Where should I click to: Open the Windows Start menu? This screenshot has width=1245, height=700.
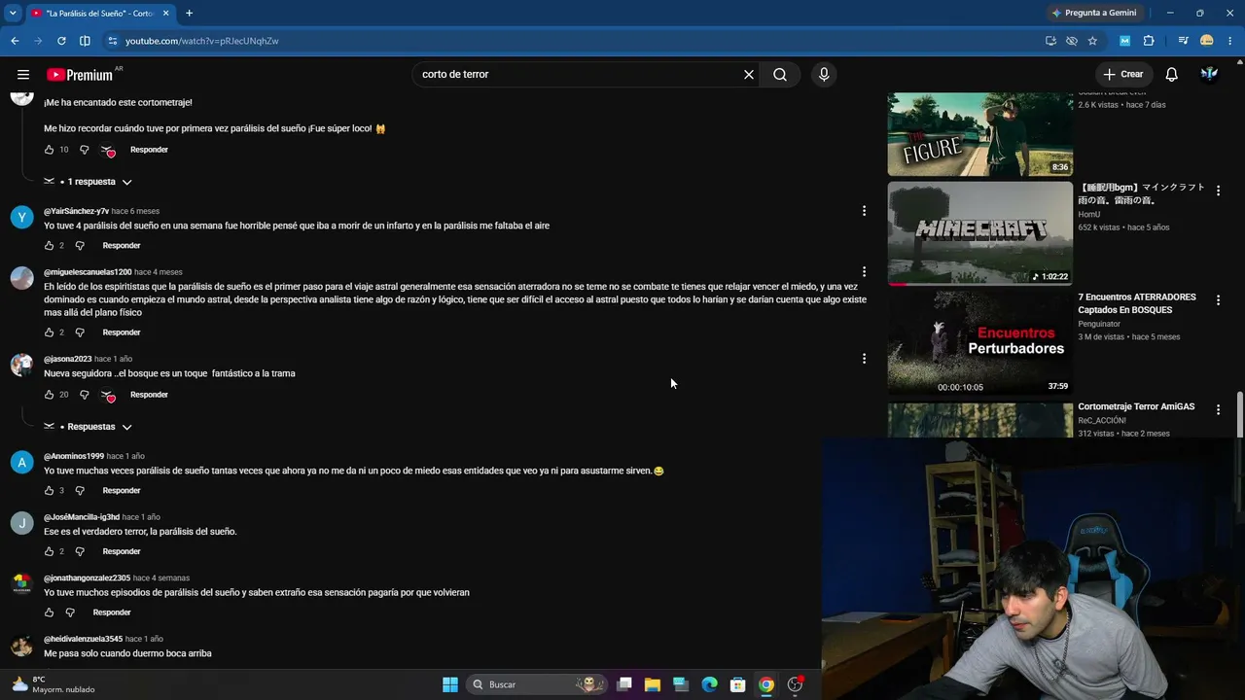coord(450,684)
